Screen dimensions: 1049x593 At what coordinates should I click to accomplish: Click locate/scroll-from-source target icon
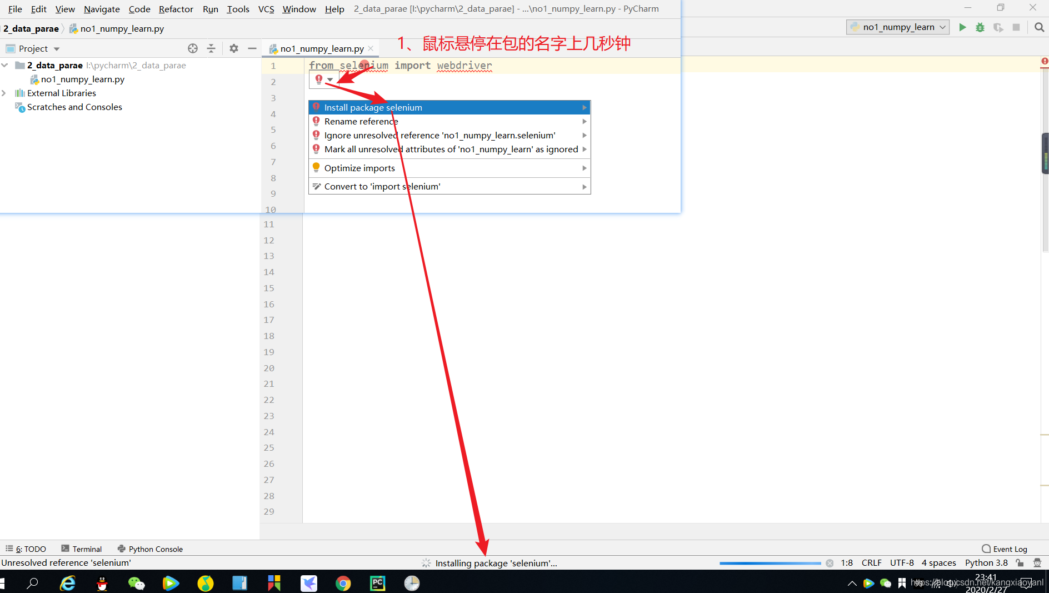[193, 48]
